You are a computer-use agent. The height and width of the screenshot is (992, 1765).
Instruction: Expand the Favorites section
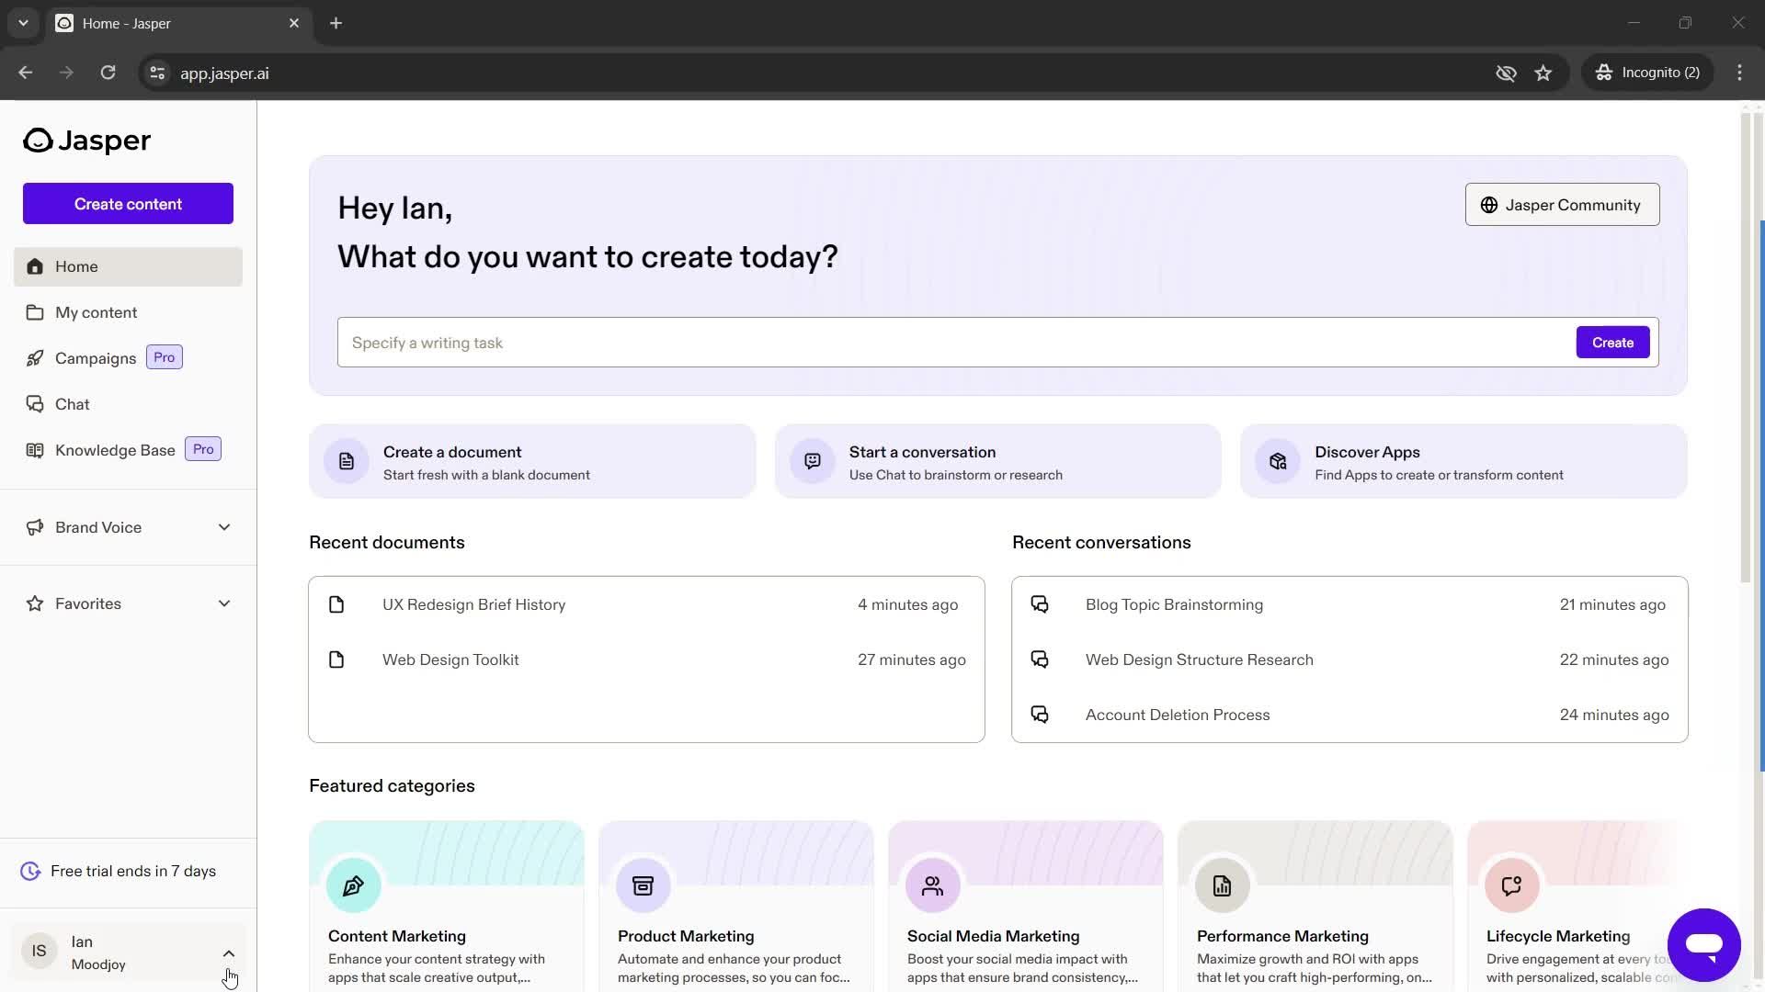point(224,603)
